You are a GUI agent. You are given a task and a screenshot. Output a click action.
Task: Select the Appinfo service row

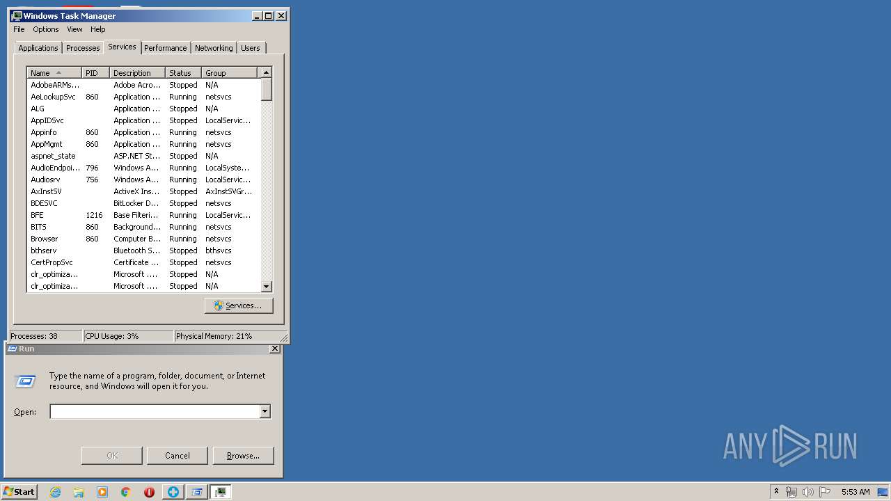click(x=143, y=132)
